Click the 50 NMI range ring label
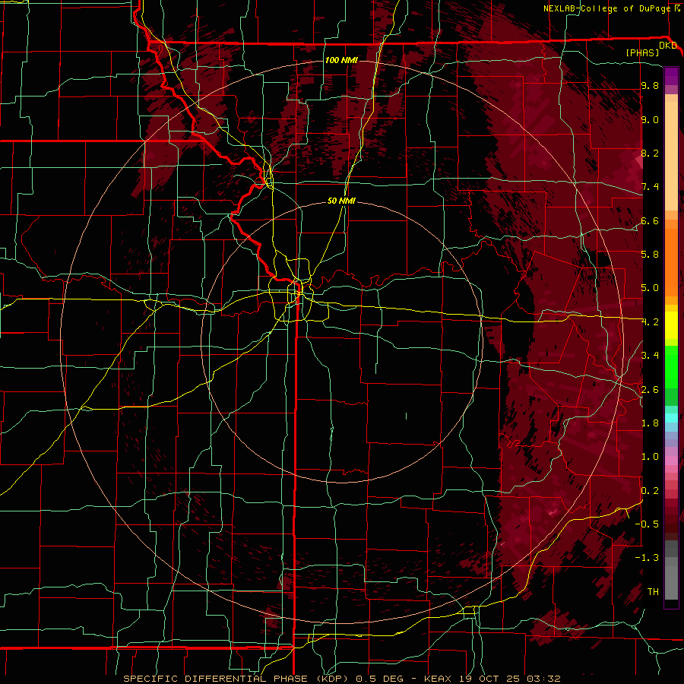Image resolution: width=684 pixels, height=684 pixels. (341, 201)
